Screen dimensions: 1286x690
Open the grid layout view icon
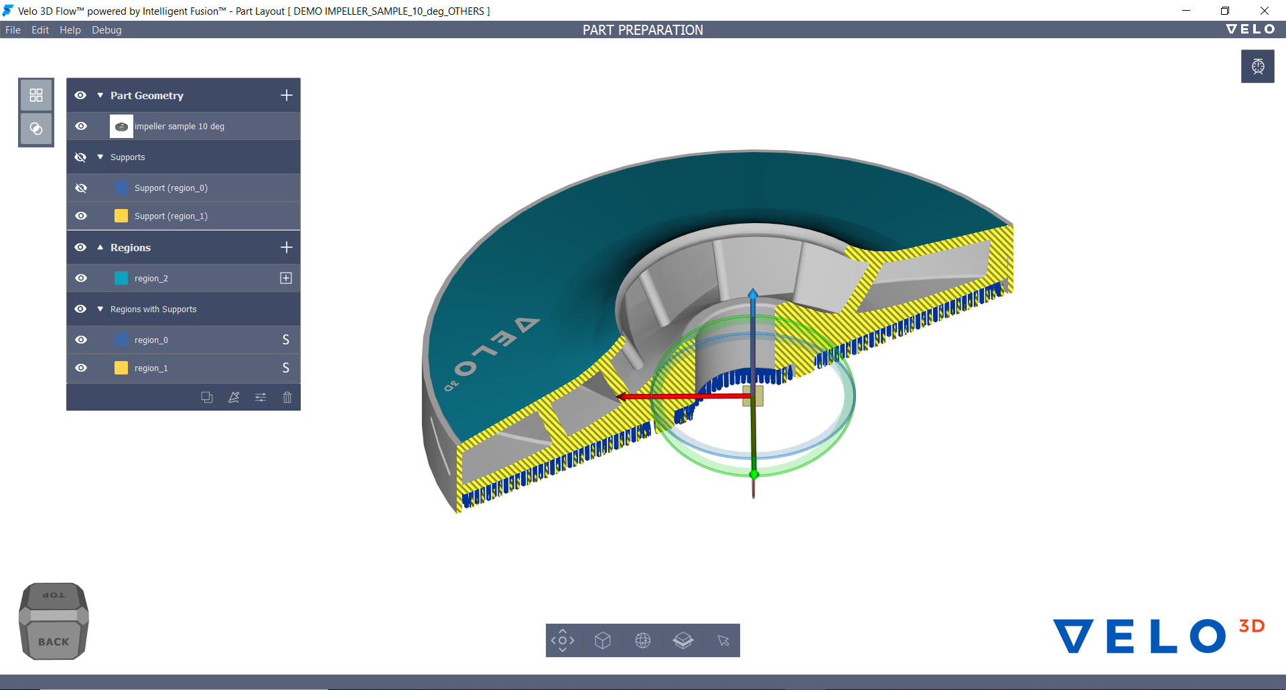click(36, 95)
